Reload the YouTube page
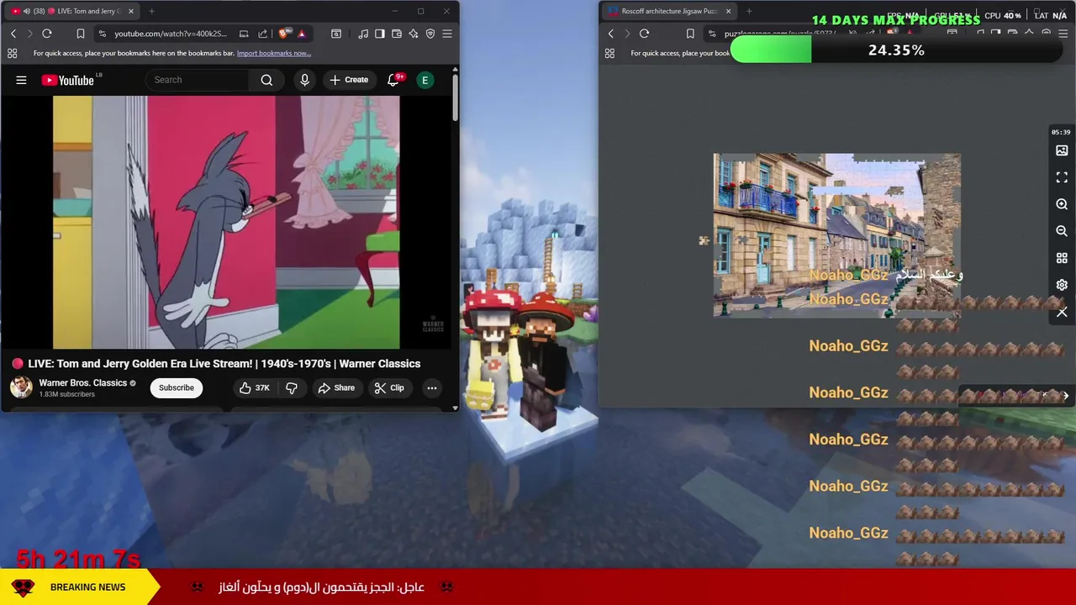The width and height of the screenshot is (1076, 605). pyautogui.click(x=47, y=34)
